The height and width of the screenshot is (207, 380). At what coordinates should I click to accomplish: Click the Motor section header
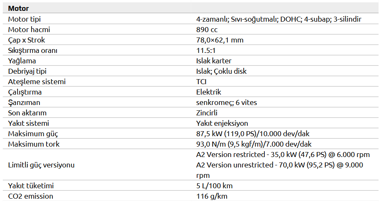pos(18,8)
